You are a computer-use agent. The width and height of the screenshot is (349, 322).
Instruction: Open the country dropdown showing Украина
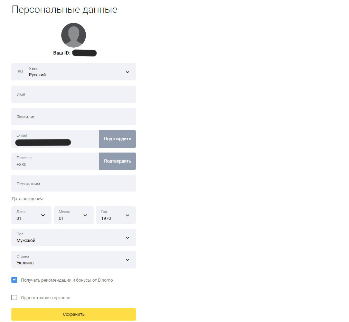pyautogui.click(x=74, y=260)
